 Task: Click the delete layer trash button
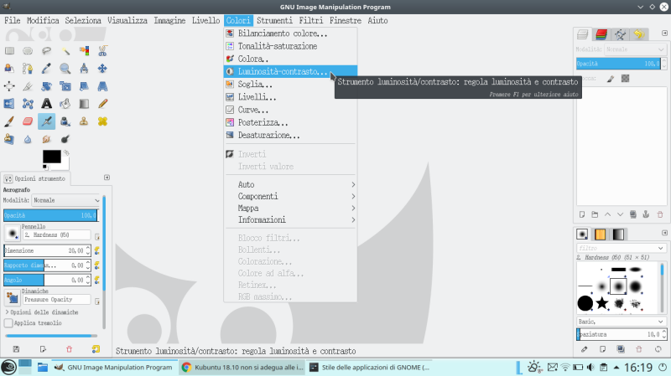pos(660,214)
